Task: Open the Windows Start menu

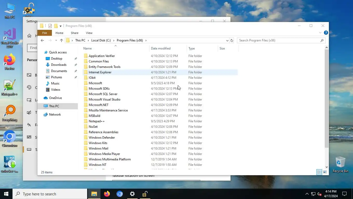Action: [6, 194]
